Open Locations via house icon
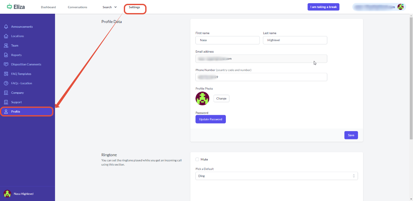Viewport: 413px width, 201px height. coord(6,36)
